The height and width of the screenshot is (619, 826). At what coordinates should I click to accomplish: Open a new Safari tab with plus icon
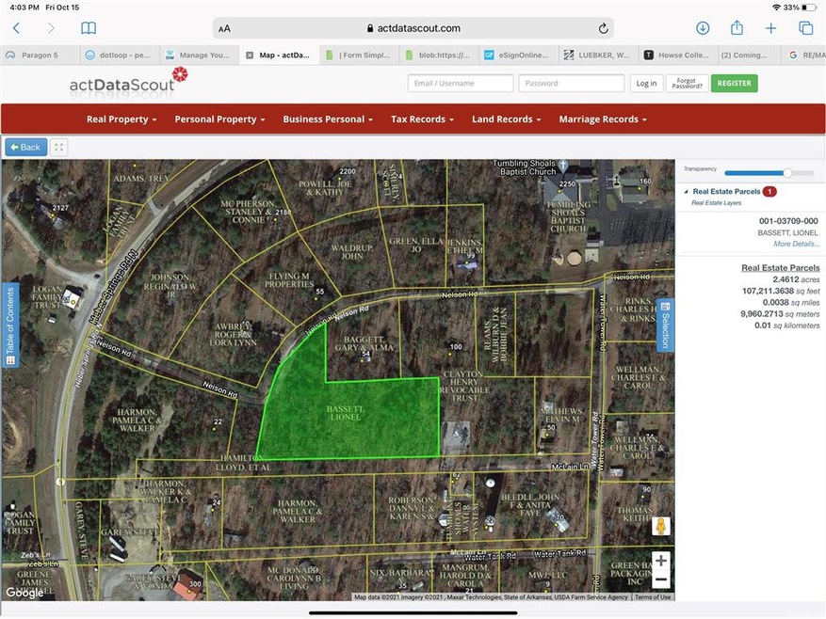click(770, 28)
